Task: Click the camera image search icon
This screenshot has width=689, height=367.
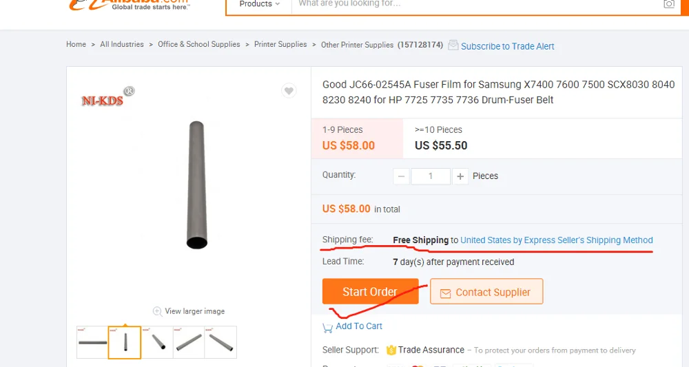Action: pyautogui.click(x=669, y=4)
